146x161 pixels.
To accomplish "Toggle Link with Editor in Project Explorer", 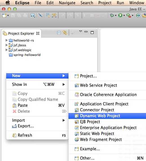I will (65, 33).
